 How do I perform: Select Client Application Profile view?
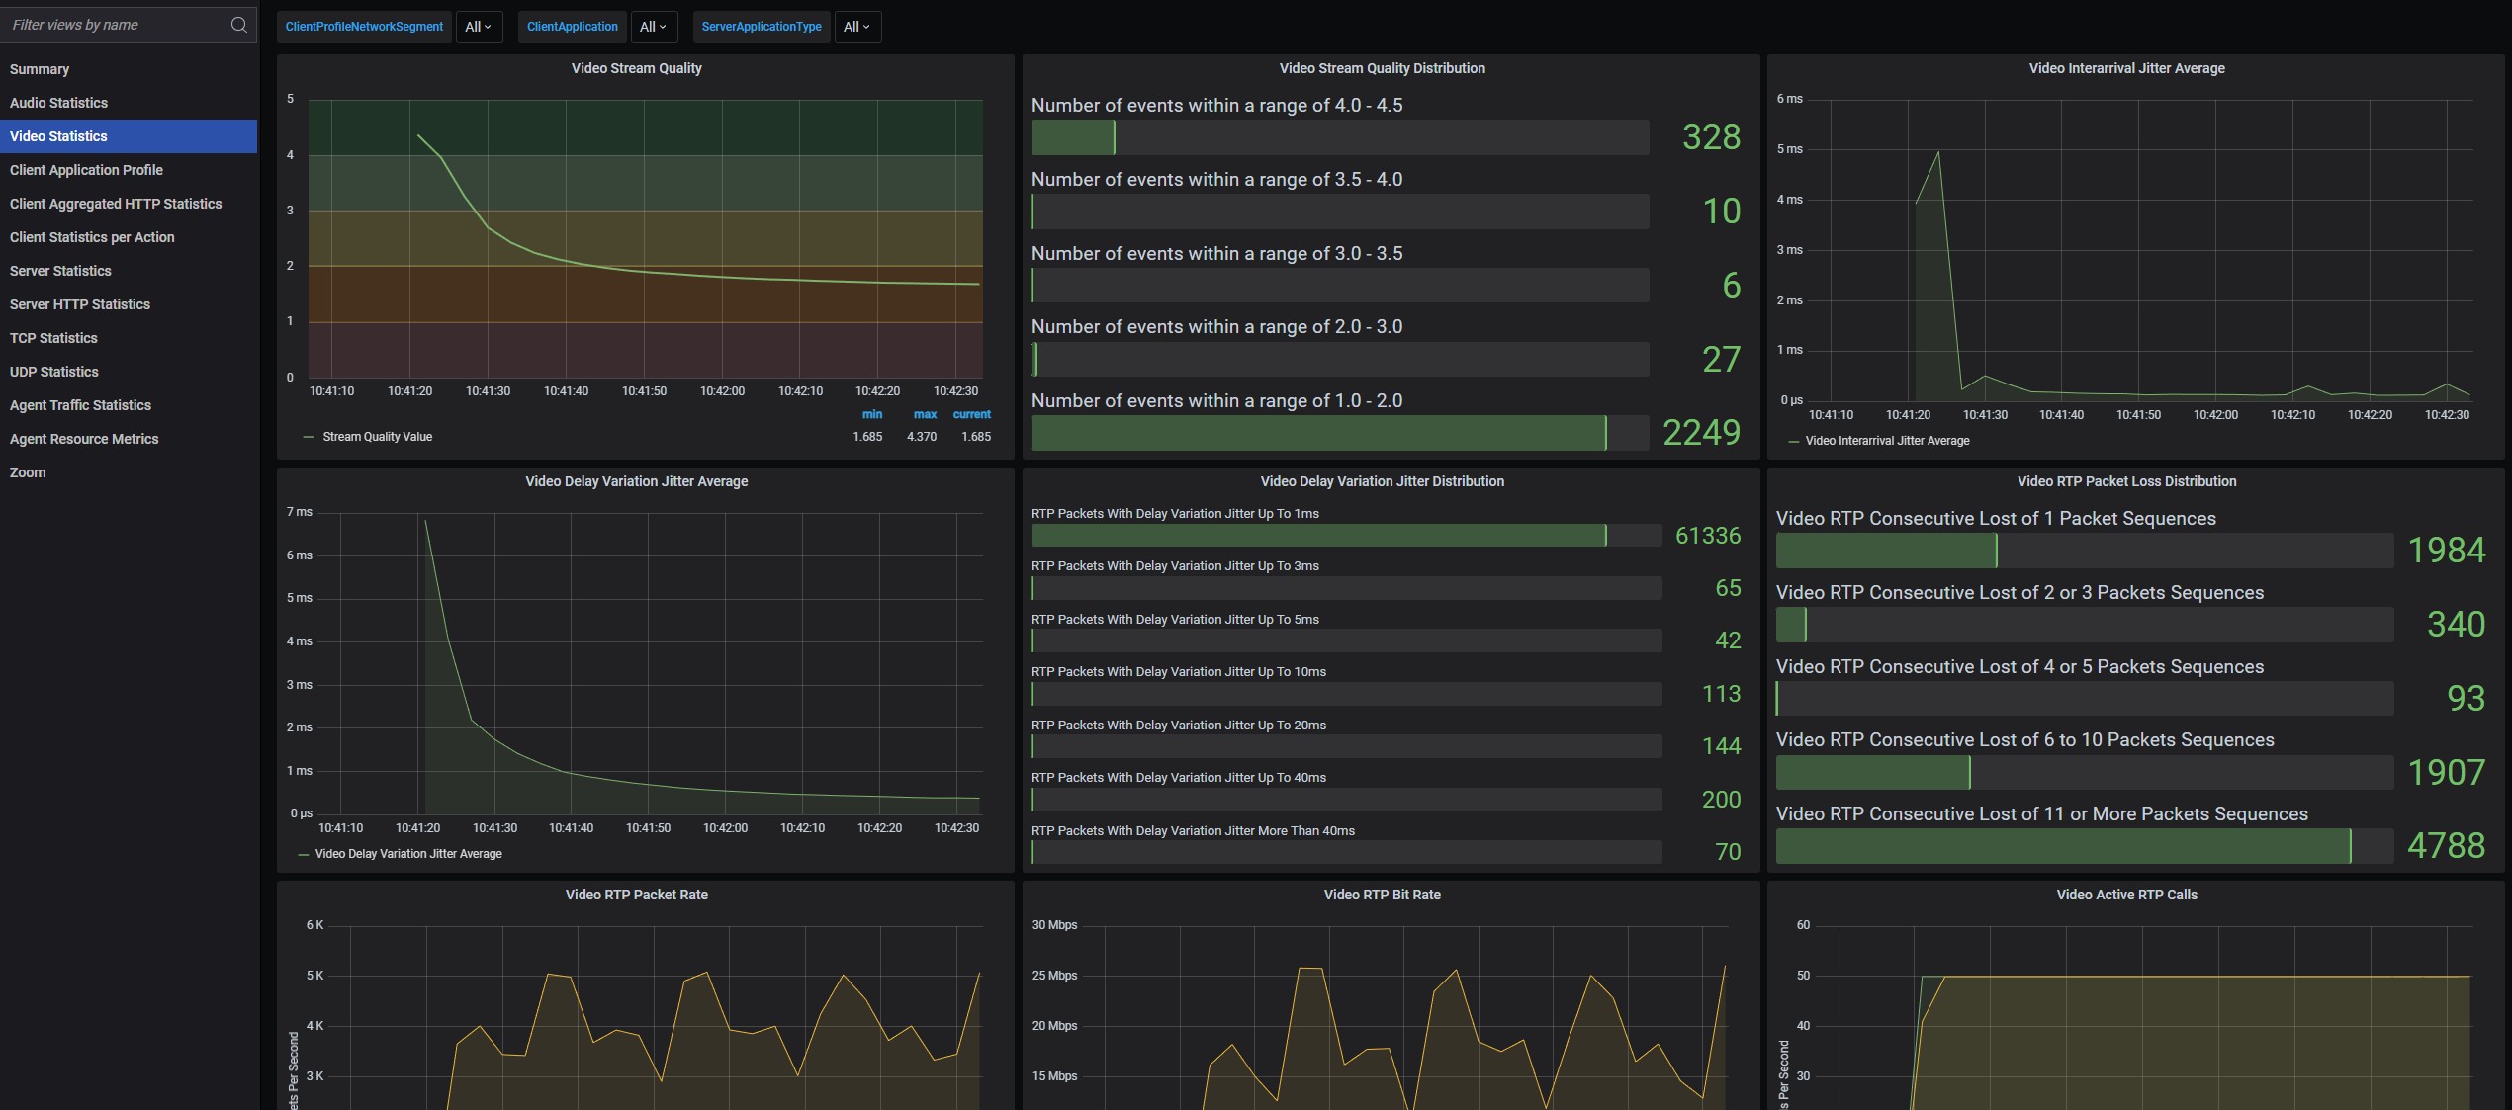(86, 170)
